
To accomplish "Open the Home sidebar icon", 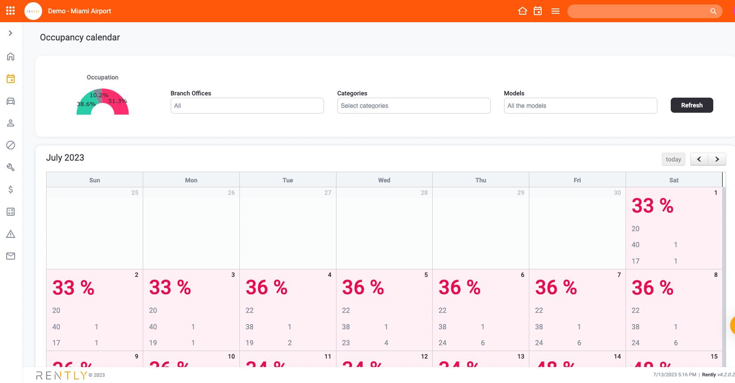I will point(11,56).
